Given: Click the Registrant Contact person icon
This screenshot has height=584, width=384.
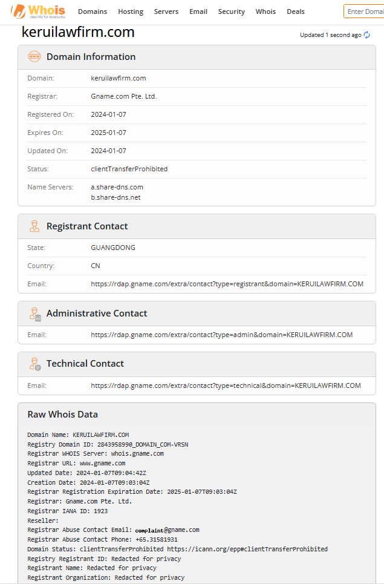Looking at the screenshot, I should (34, 226).
